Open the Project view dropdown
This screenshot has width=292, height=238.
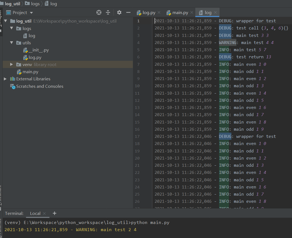[x=31, y=13]
